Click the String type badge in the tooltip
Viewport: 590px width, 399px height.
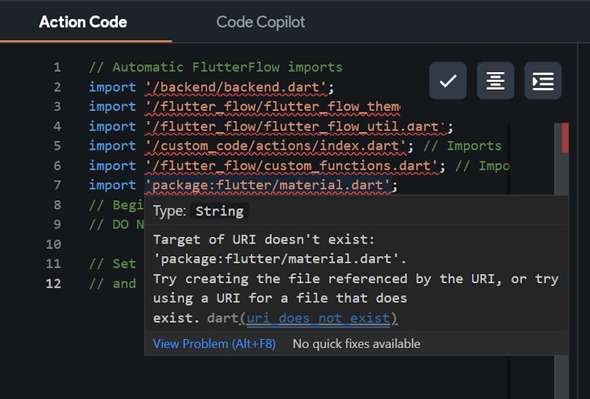click(x=219, y=211)
